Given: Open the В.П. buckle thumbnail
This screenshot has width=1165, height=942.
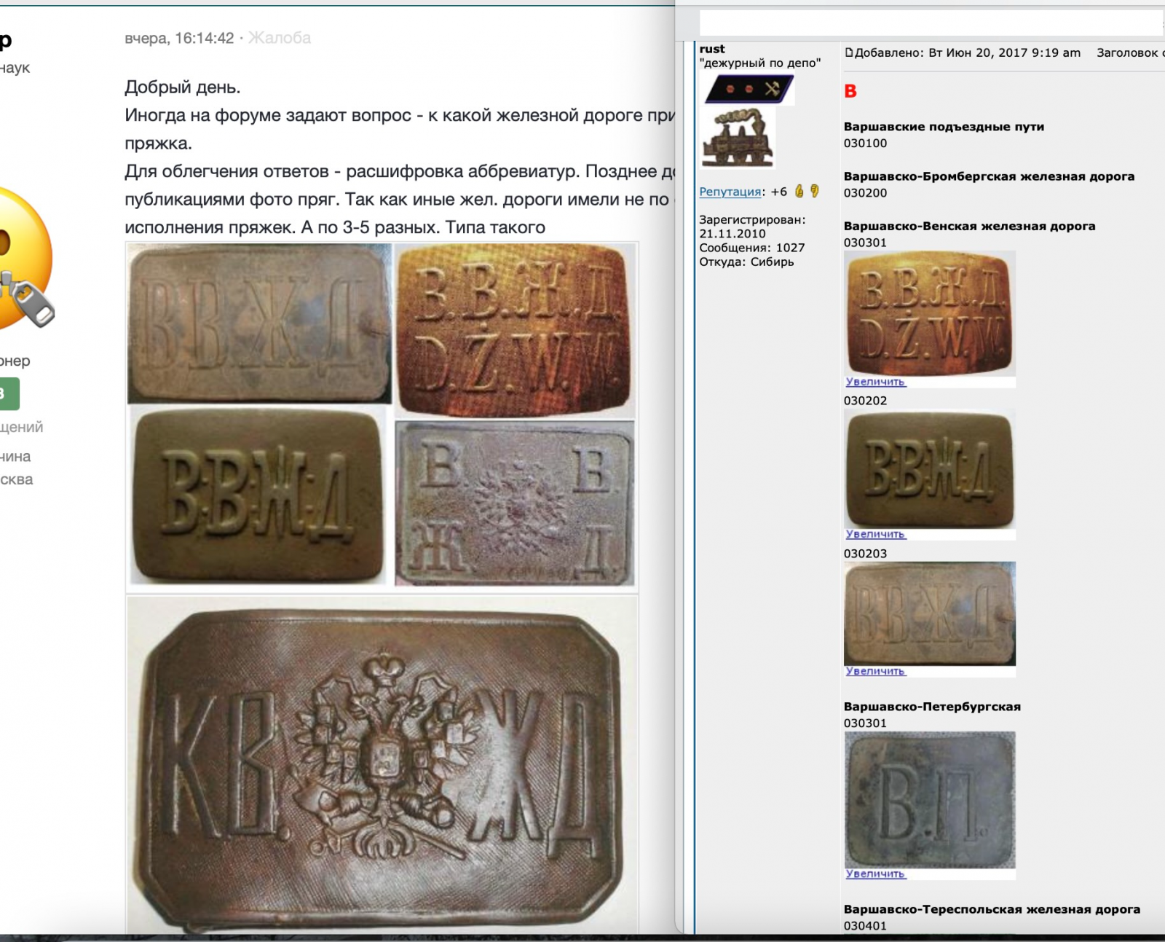Looking at the screenshot, I should point(930,799).
